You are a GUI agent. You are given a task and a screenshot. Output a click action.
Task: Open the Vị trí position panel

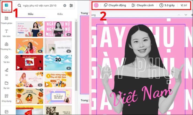tap(184, 5)
